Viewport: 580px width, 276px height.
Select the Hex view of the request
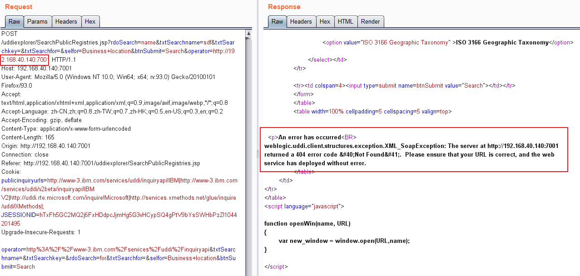pyautogui.click(x=90, y=21)
